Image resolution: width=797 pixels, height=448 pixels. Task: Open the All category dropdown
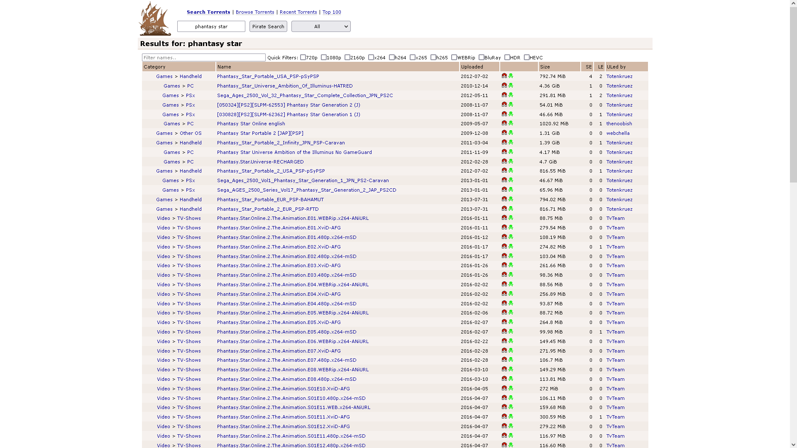click(x=321, y=27)
